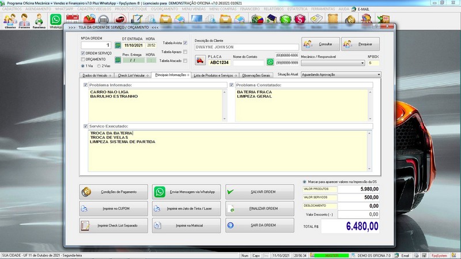Click Imprimir no CUPOM button
This screenshot has width=461, height=259.
click(x=114, y=208)
